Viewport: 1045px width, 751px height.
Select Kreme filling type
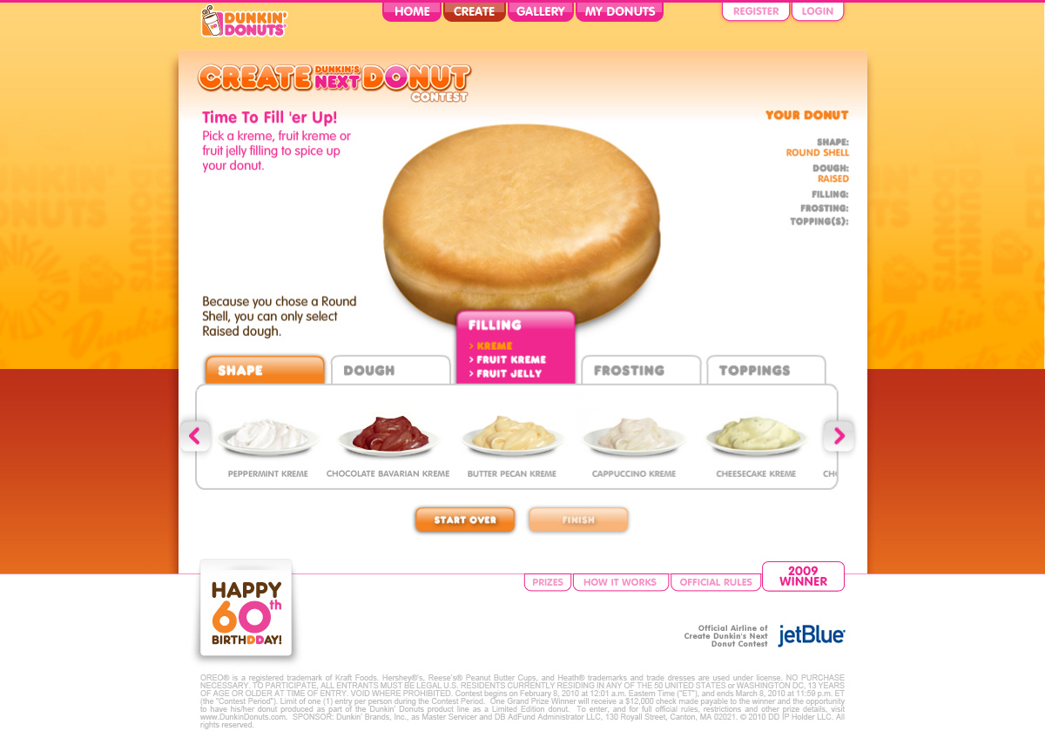click(491, 345)
